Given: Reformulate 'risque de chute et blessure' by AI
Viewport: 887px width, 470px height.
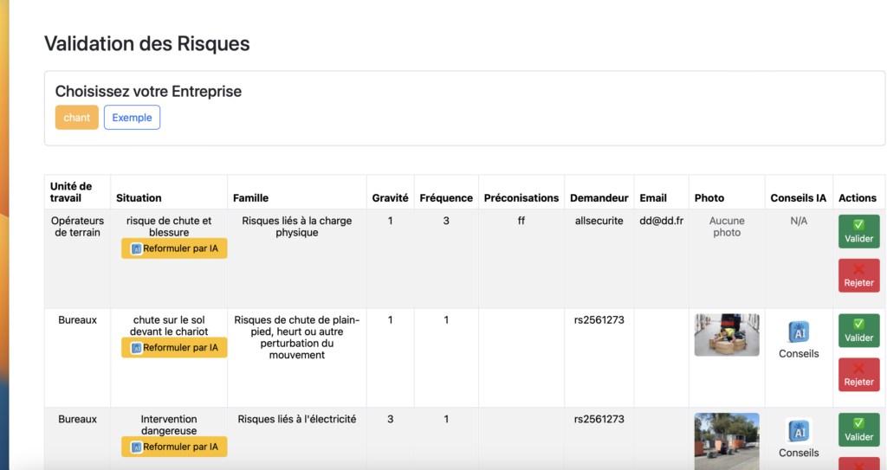Looking at the screenshot, I should click(x=174, y=248).
